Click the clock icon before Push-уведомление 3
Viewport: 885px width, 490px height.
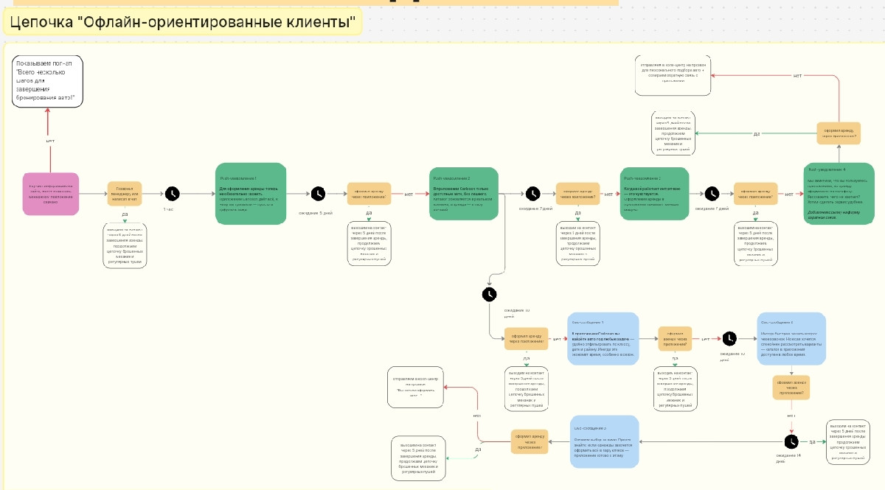point(533,193)
